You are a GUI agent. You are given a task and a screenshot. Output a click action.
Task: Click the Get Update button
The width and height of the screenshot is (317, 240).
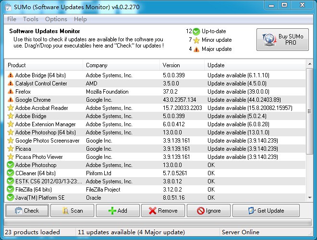[266, 211]
